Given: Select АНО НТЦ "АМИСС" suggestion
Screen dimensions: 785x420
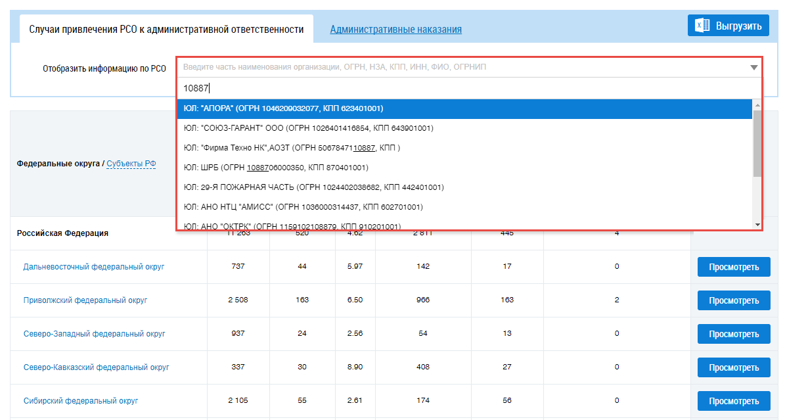Looking at the screenshot, I should pyautogui.click(x=303, y=207).
